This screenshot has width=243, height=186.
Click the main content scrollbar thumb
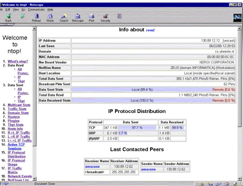coord(240,79)
